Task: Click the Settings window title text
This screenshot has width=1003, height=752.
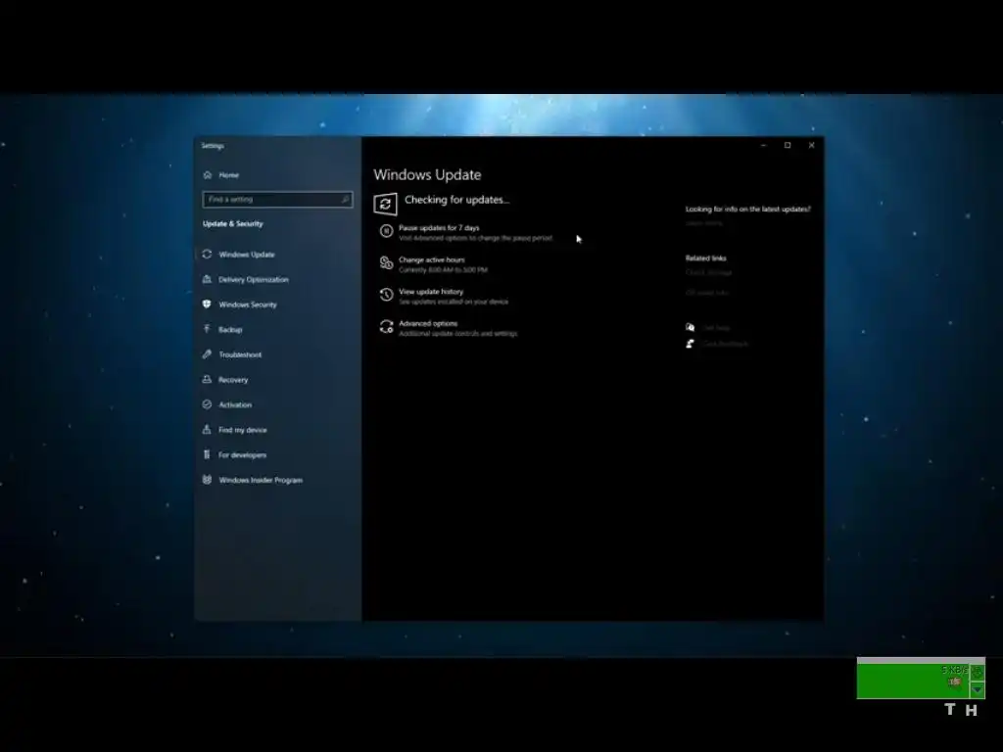Action: [213, 146]
